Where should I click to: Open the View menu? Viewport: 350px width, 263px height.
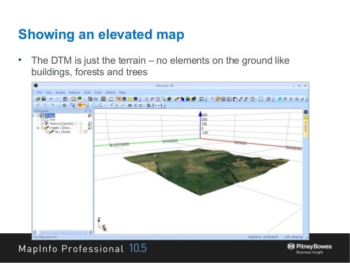48,92
